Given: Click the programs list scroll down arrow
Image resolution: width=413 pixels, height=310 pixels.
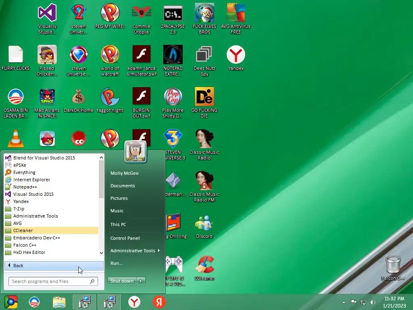Looking at the screenshot, I should (101, 253).
